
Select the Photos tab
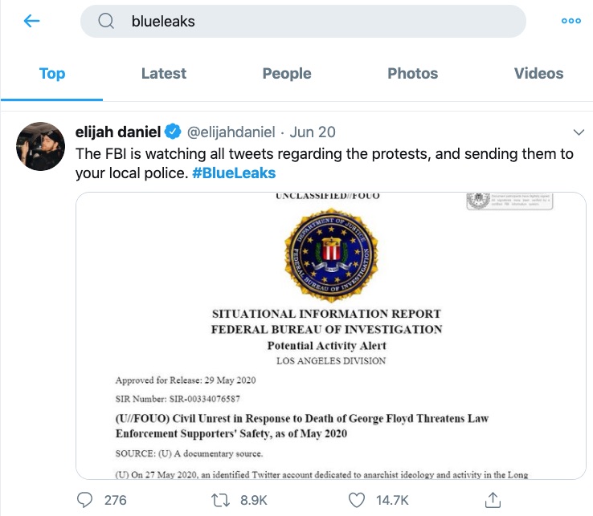point(412,74)
